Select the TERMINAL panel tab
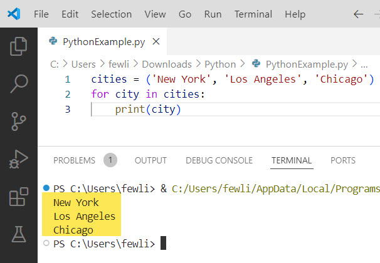This screenshot has width=380, height=263. click(x=292, y=160)
